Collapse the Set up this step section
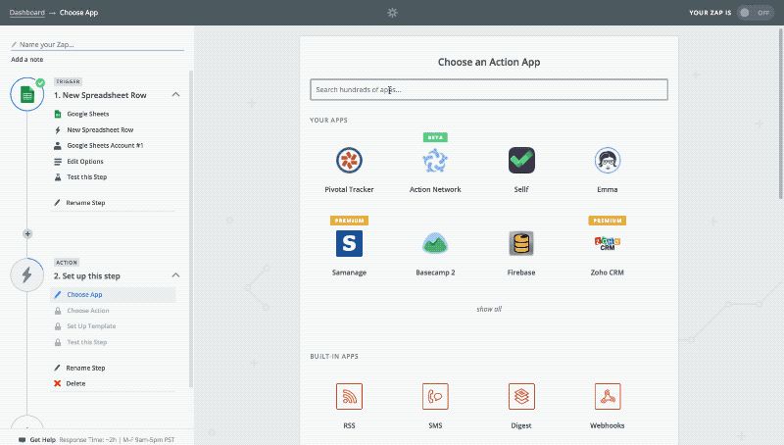The height and width of the screenshot is (445, 784). [175, 276]
